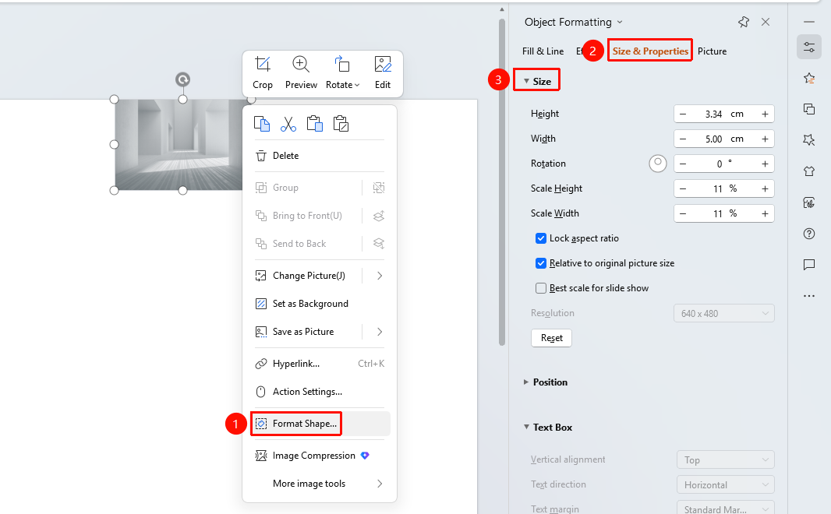Click the Cut scissors icon
The width and height of the screenshot is (831, 514).
[x=288, y=124]
